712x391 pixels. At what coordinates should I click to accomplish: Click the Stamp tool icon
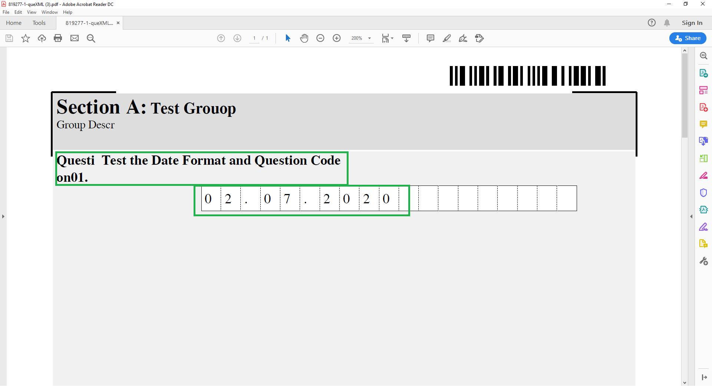479,38
